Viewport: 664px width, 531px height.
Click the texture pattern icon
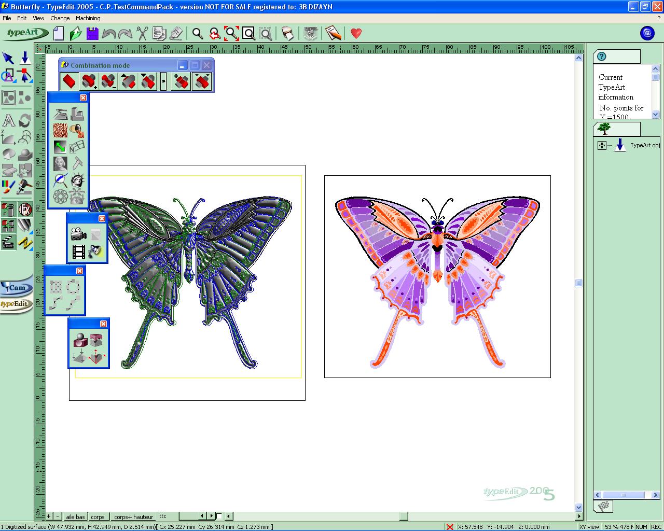coord(61,130)
